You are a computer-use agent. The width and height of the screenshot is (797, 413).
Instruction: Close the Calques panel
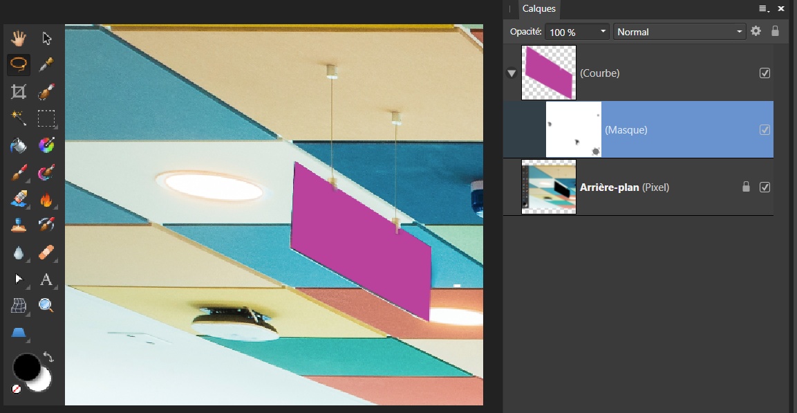[781, 8]
